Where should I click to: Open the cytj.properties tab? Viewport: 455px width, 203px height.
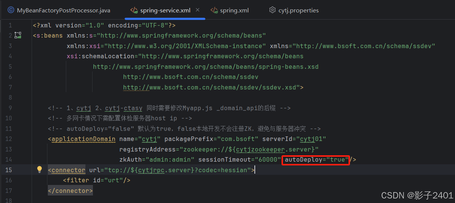tap(294, 10)
